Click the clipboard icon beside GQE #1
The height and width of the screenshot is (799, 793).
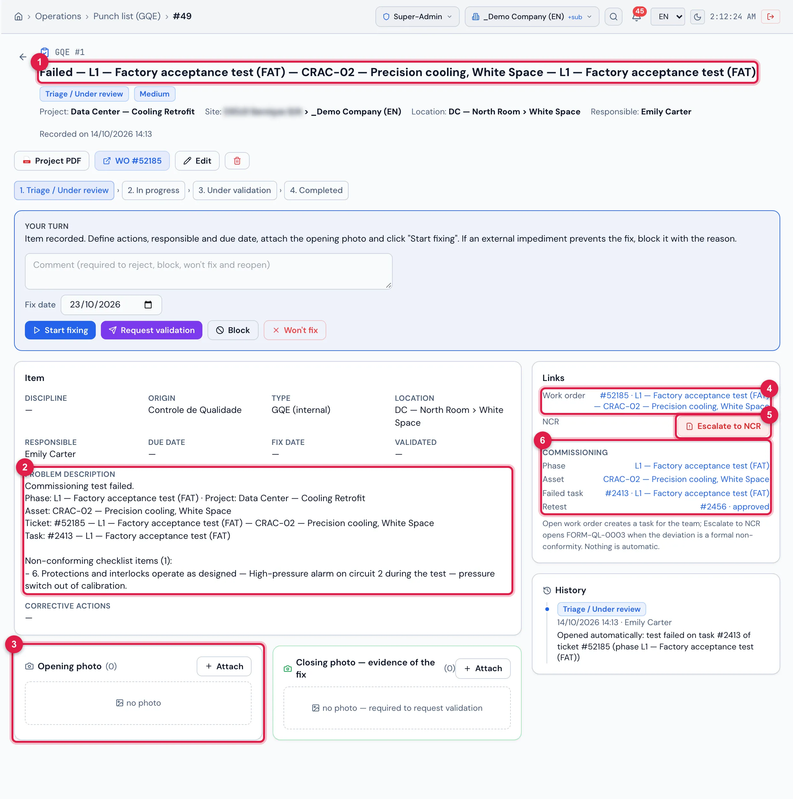point(45,52)
